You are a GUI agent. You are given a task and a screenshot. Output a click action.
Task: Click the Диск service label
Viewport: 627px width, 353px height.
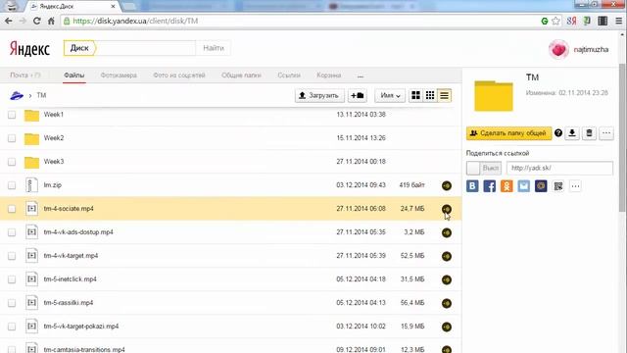[x=79, y=48]
